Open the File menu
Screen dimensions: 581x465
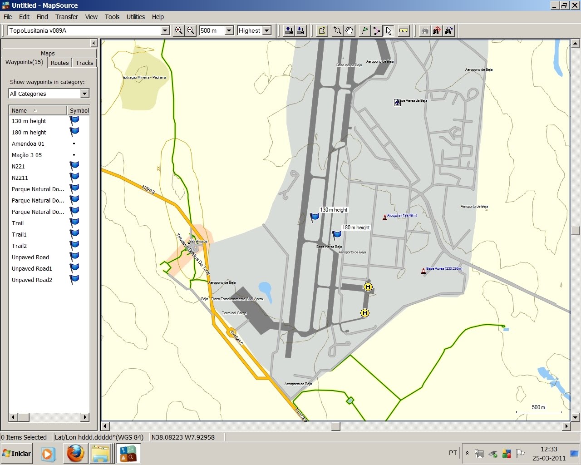pyautogui.click(x=8, y=17)
